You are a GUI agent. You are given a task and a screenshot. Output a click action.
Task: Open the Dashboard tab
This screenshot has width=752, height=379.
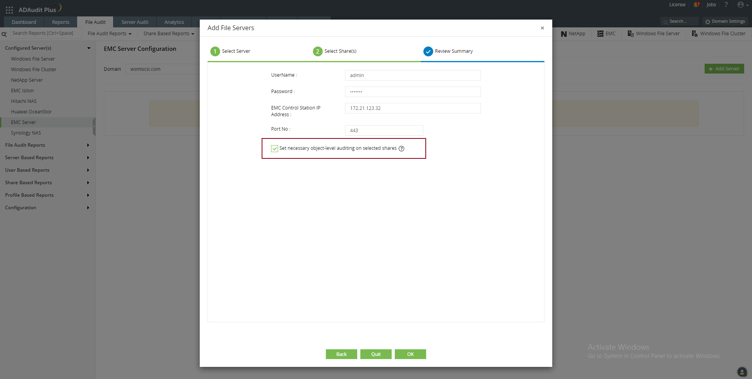(23, 22)
